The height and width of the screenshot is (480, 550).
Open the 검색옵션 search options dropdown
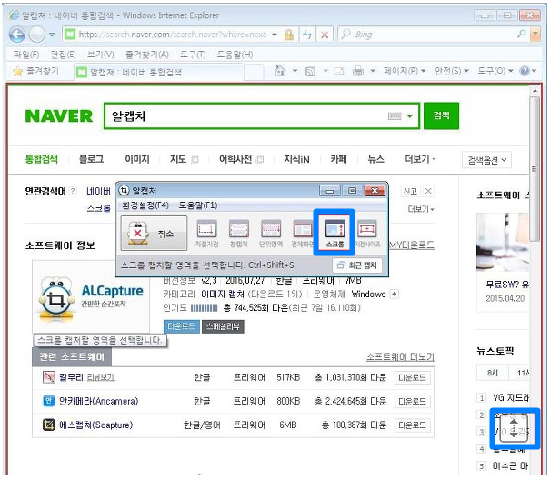point(487,160)
